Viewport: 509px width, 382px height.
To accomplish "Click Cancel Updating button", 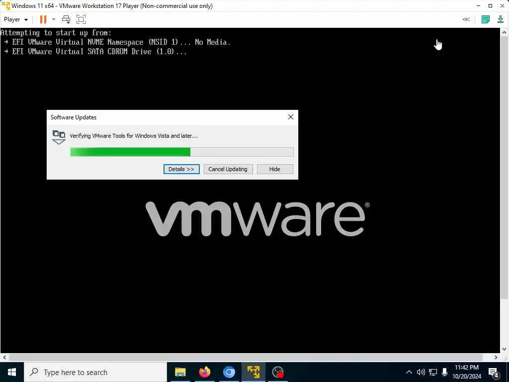I will click(228, 169).
